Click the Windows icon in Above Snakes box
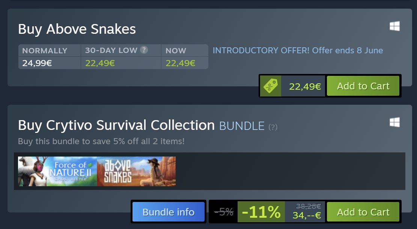This screenshot has height=229, width=417. click(x=394, y=26)
